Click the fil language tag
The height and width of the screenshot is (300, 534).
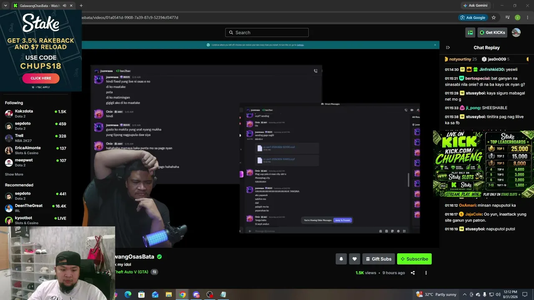[154, 272]
